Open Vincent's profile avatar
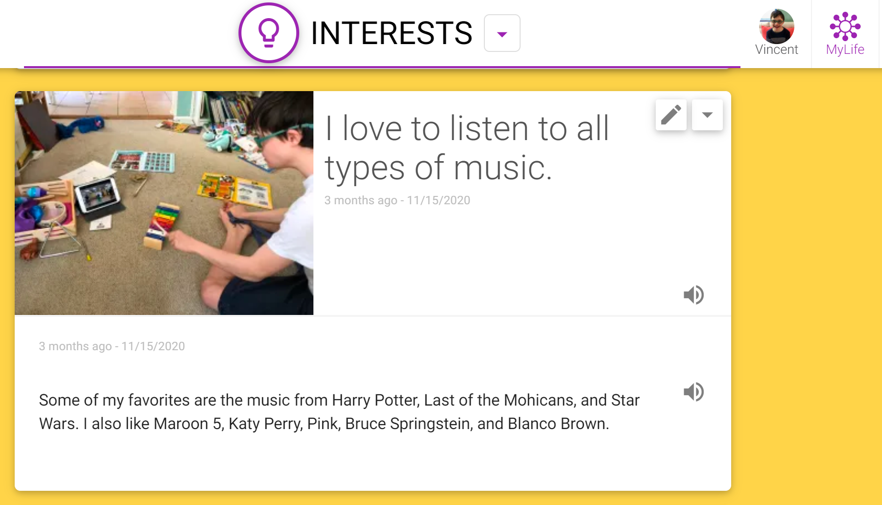The width and height of the screenshot is (882, 505). coord(776,26)
